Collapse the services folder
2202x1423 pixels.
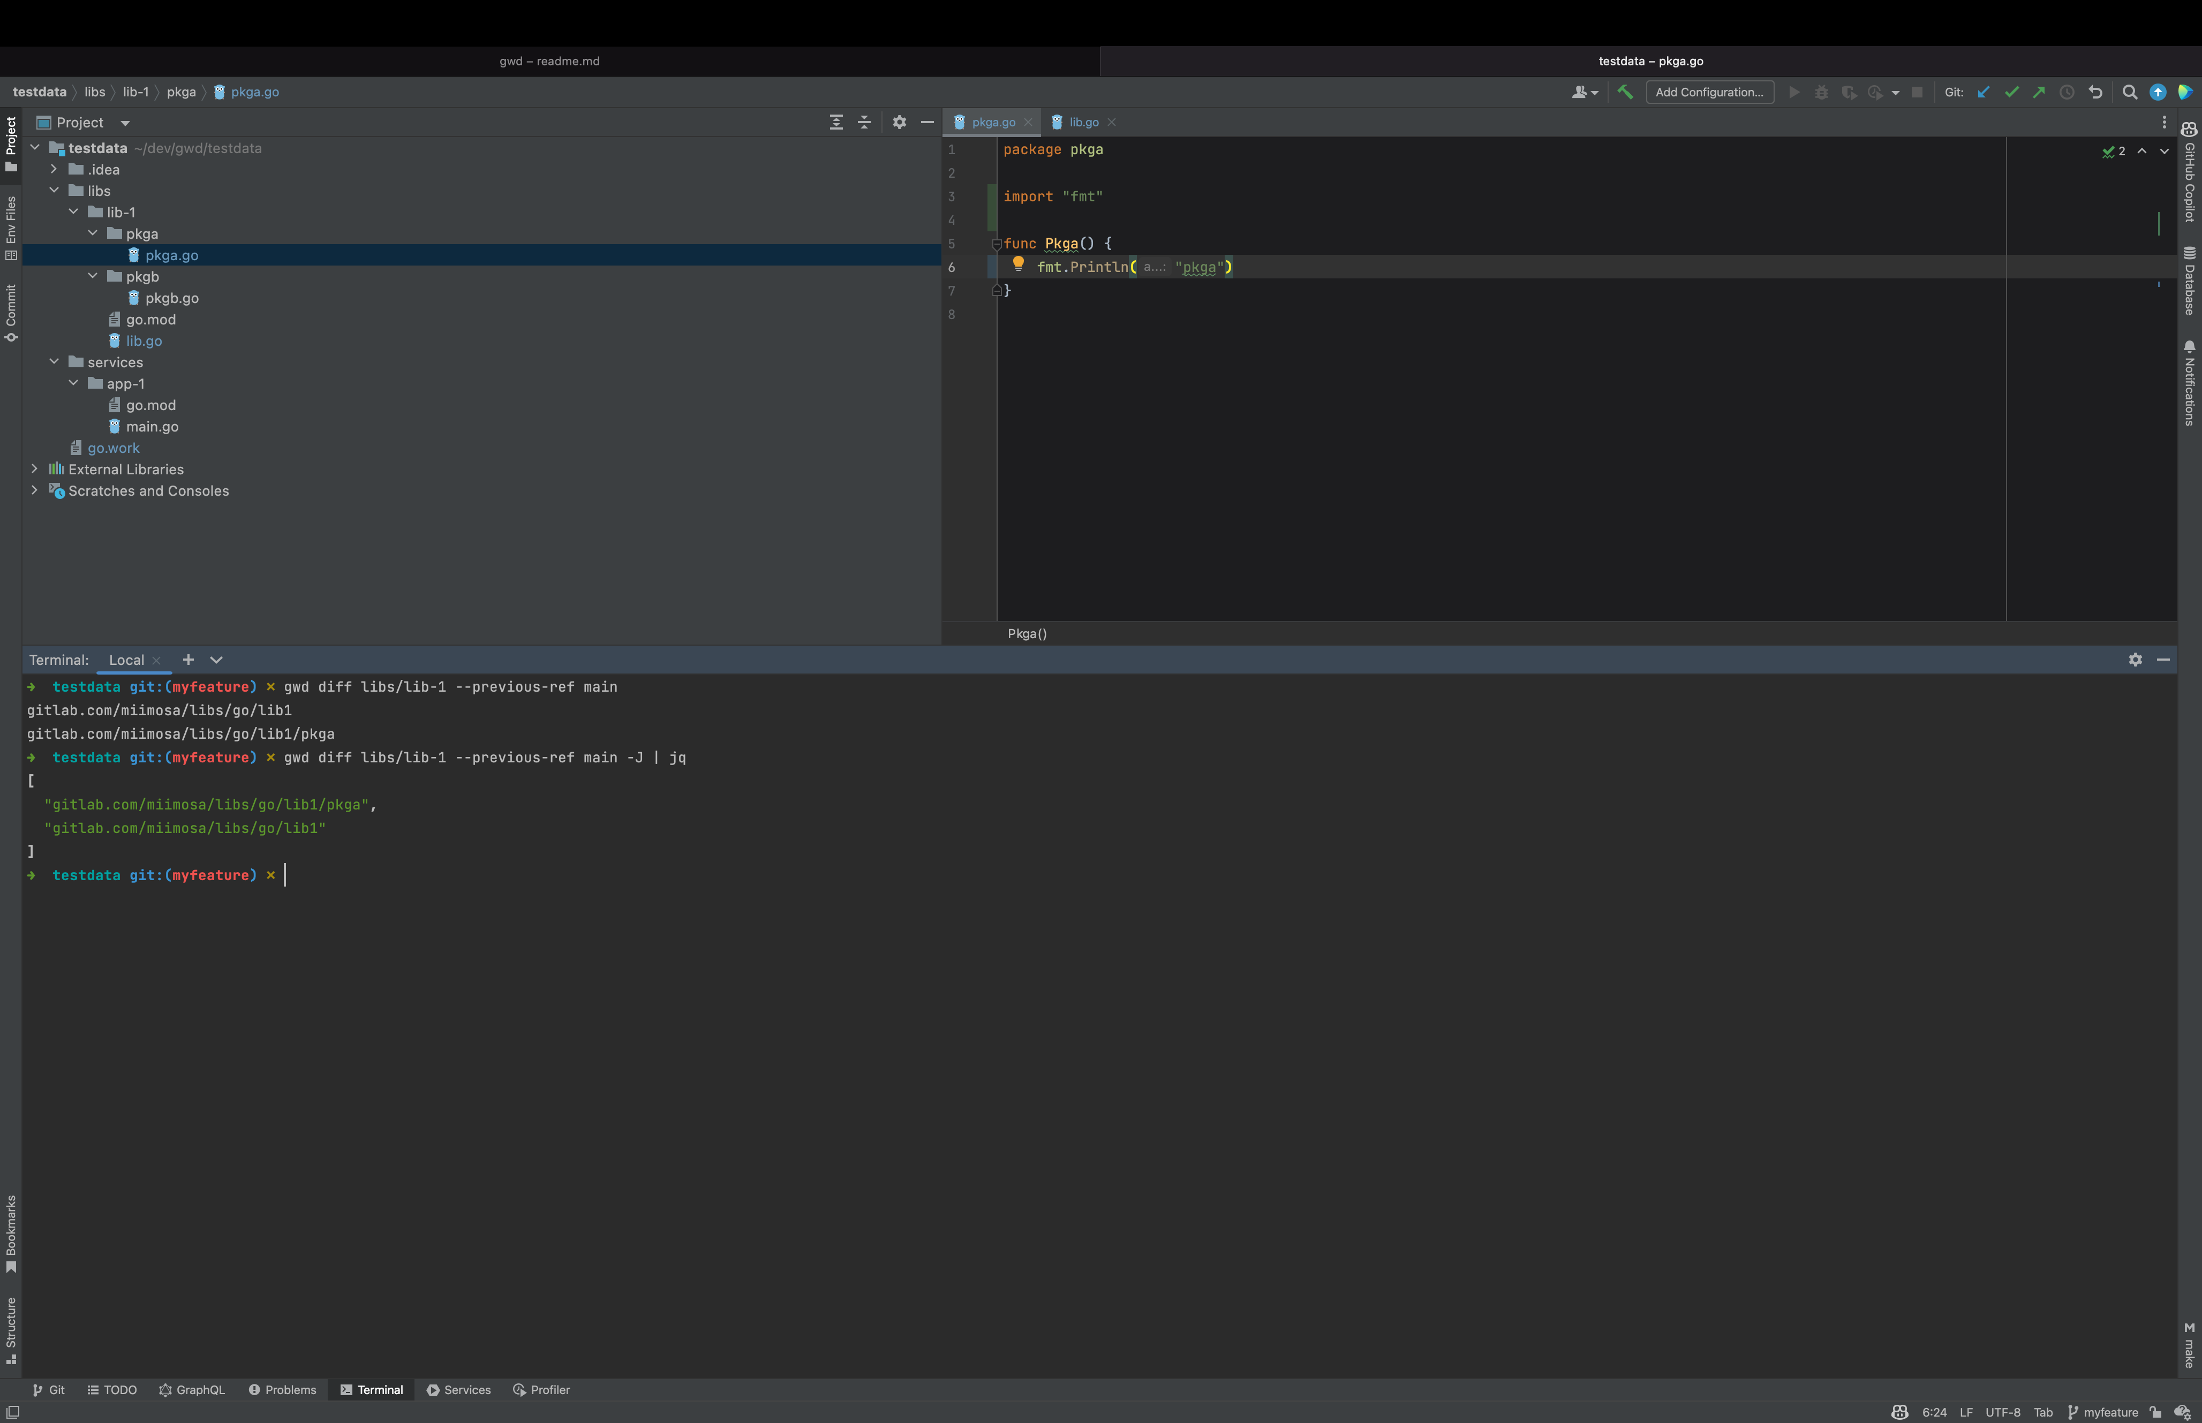click(x=54, y=362)
